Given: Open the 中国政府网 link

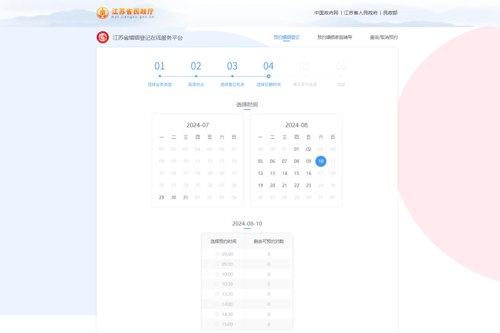Looking at the screenshot, I should click(x=326, y=13).
